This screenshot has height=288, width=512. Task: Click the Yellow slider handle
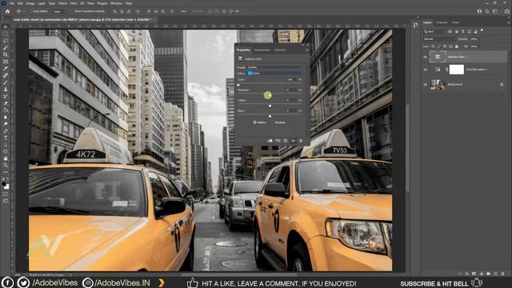[x=270, y=106]
